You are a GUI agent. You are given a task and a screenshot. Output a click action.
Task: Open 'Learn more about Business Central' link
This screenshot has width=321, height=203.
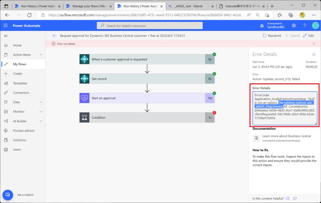287,136
